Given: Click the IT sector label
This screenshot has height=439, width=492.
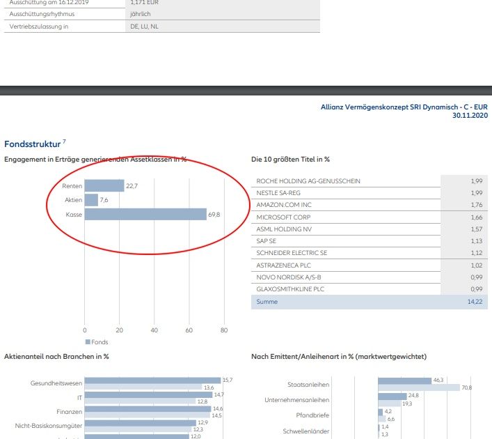Looking at the screenshot, I should 80,398.
